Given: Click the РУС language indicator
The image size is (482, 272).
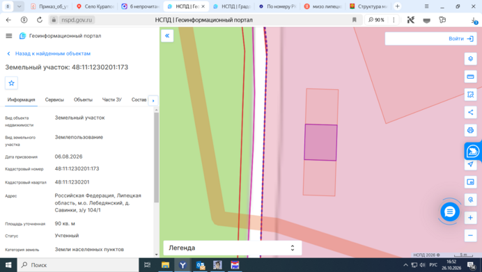Looking at the screenshot, I should [433, 265].
